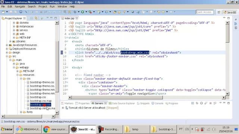Image resolution: width=239 pixels, height=134 pixels.
Task: Click the green Run icon in toolbar
Action: click(x=83, y=12)
